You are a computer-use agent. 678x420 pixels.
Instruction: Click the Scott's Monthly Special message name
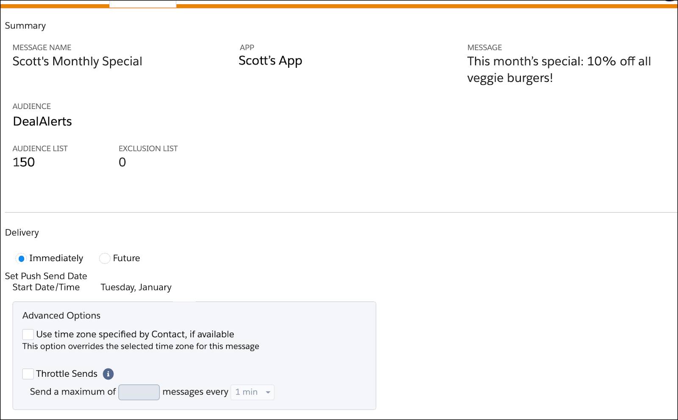77,61
